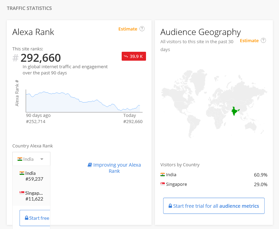The height and width of the screenshot is (229, 279).
Task: Open the Country Alexa Rank India selector
Action: [x=31, y=159]
